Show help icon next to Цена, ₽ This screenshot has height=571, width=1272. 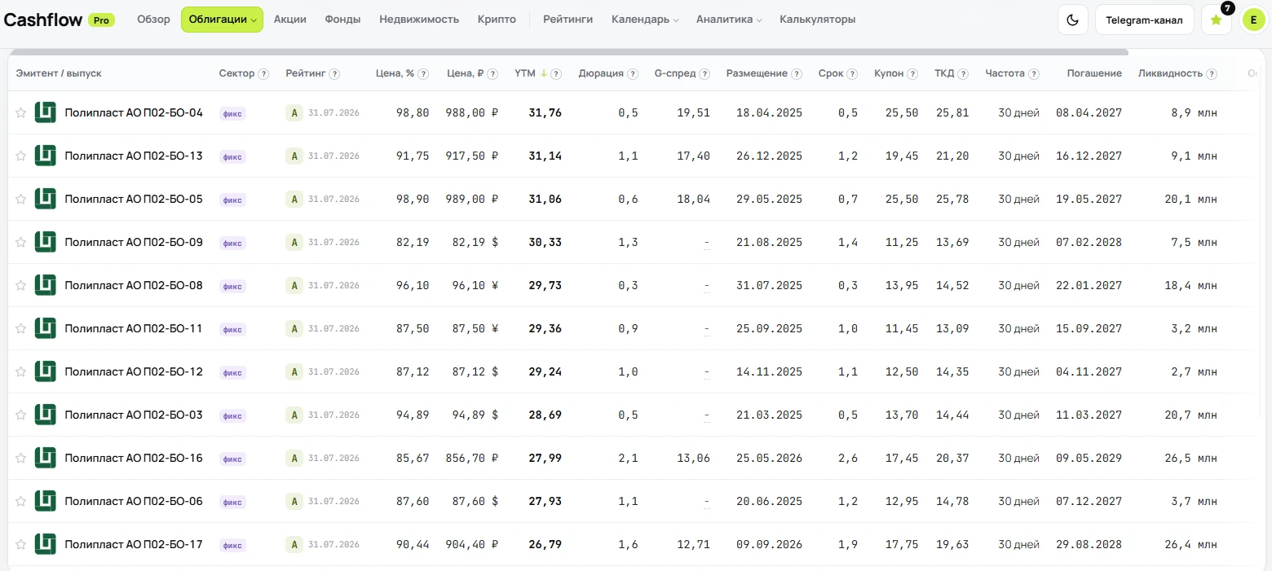coord(493,74)
